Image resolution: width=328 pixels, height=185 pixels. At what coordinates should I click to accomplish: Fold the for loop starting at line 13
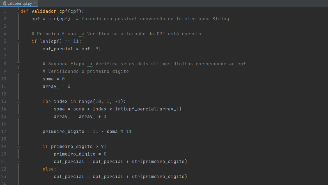pos(18,101)
